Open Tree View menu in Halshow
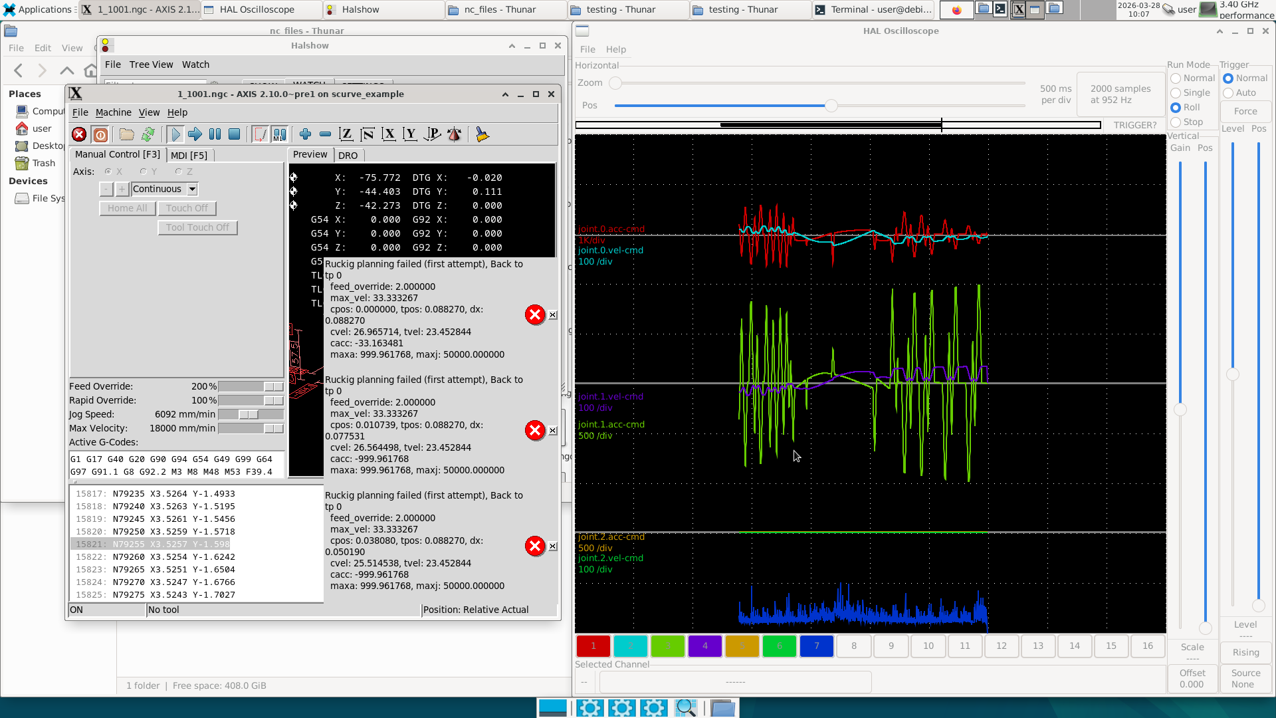 [151, 64]
